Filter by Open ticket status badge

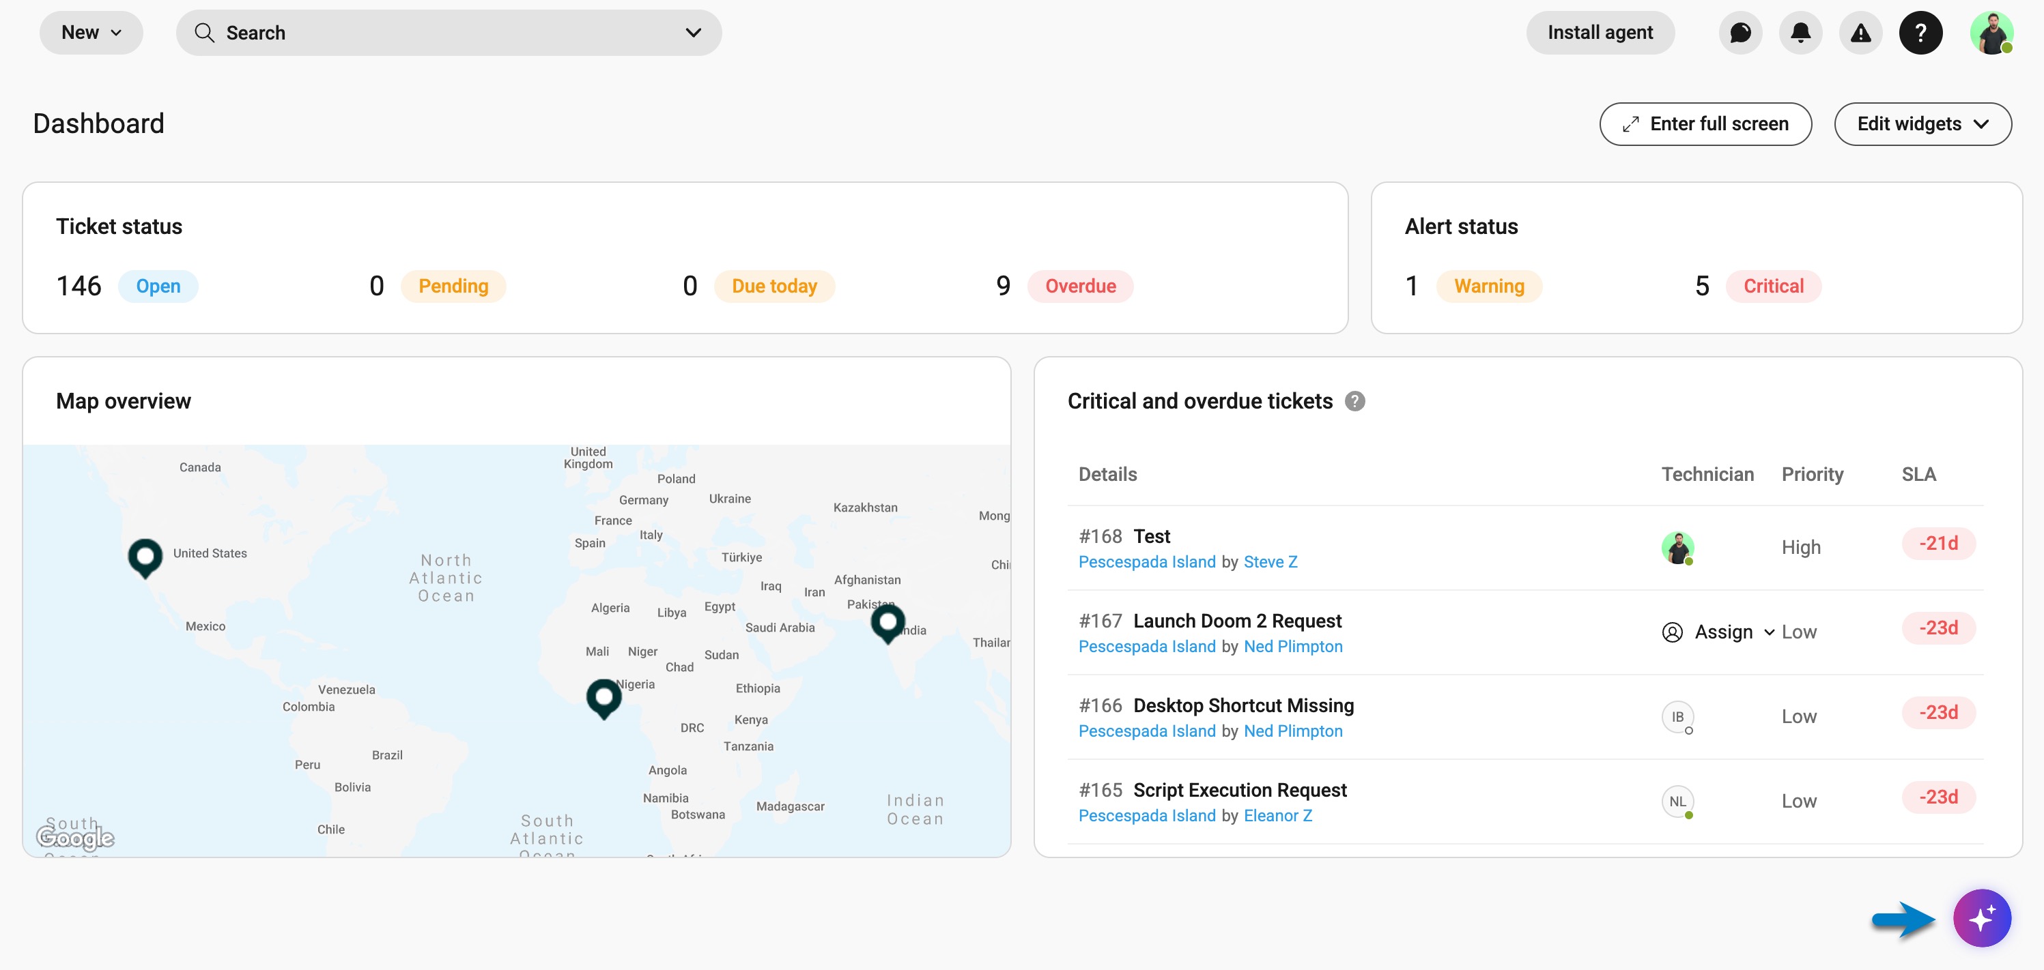(158, 286)
